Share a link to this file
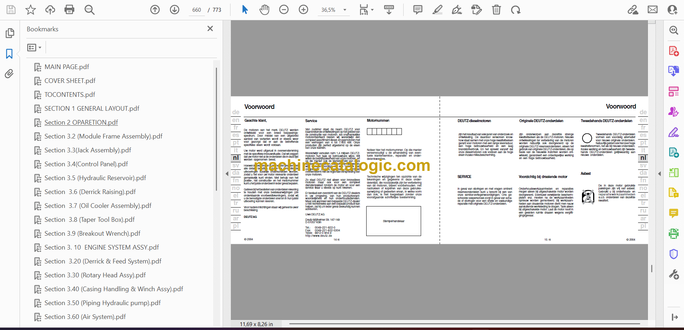The width and height of the screenshot is (684, 330). [633, 10]
